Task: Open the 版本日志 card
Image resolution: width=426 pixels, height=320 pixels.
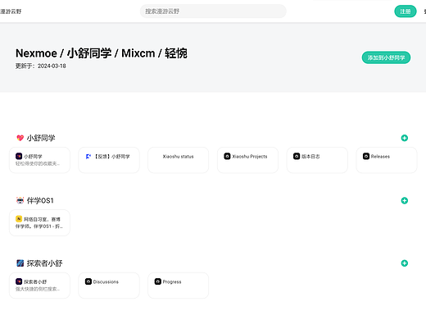Action: pos(317,160)
